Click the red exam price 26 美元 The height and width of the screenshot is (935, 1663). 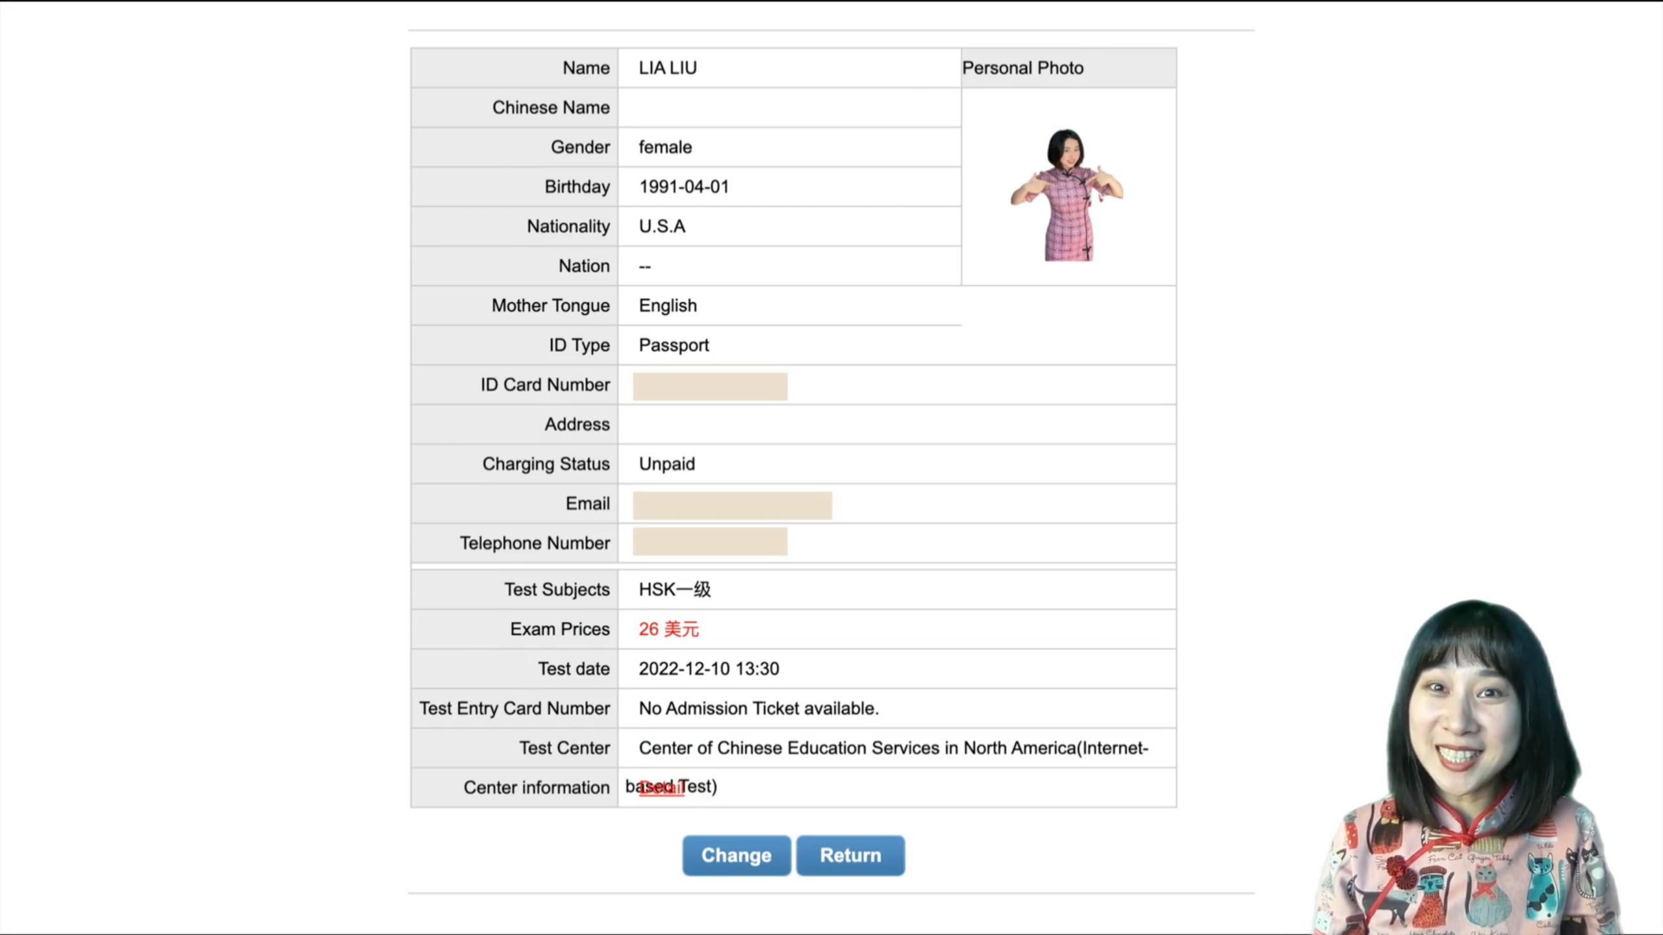pos(668,629)
